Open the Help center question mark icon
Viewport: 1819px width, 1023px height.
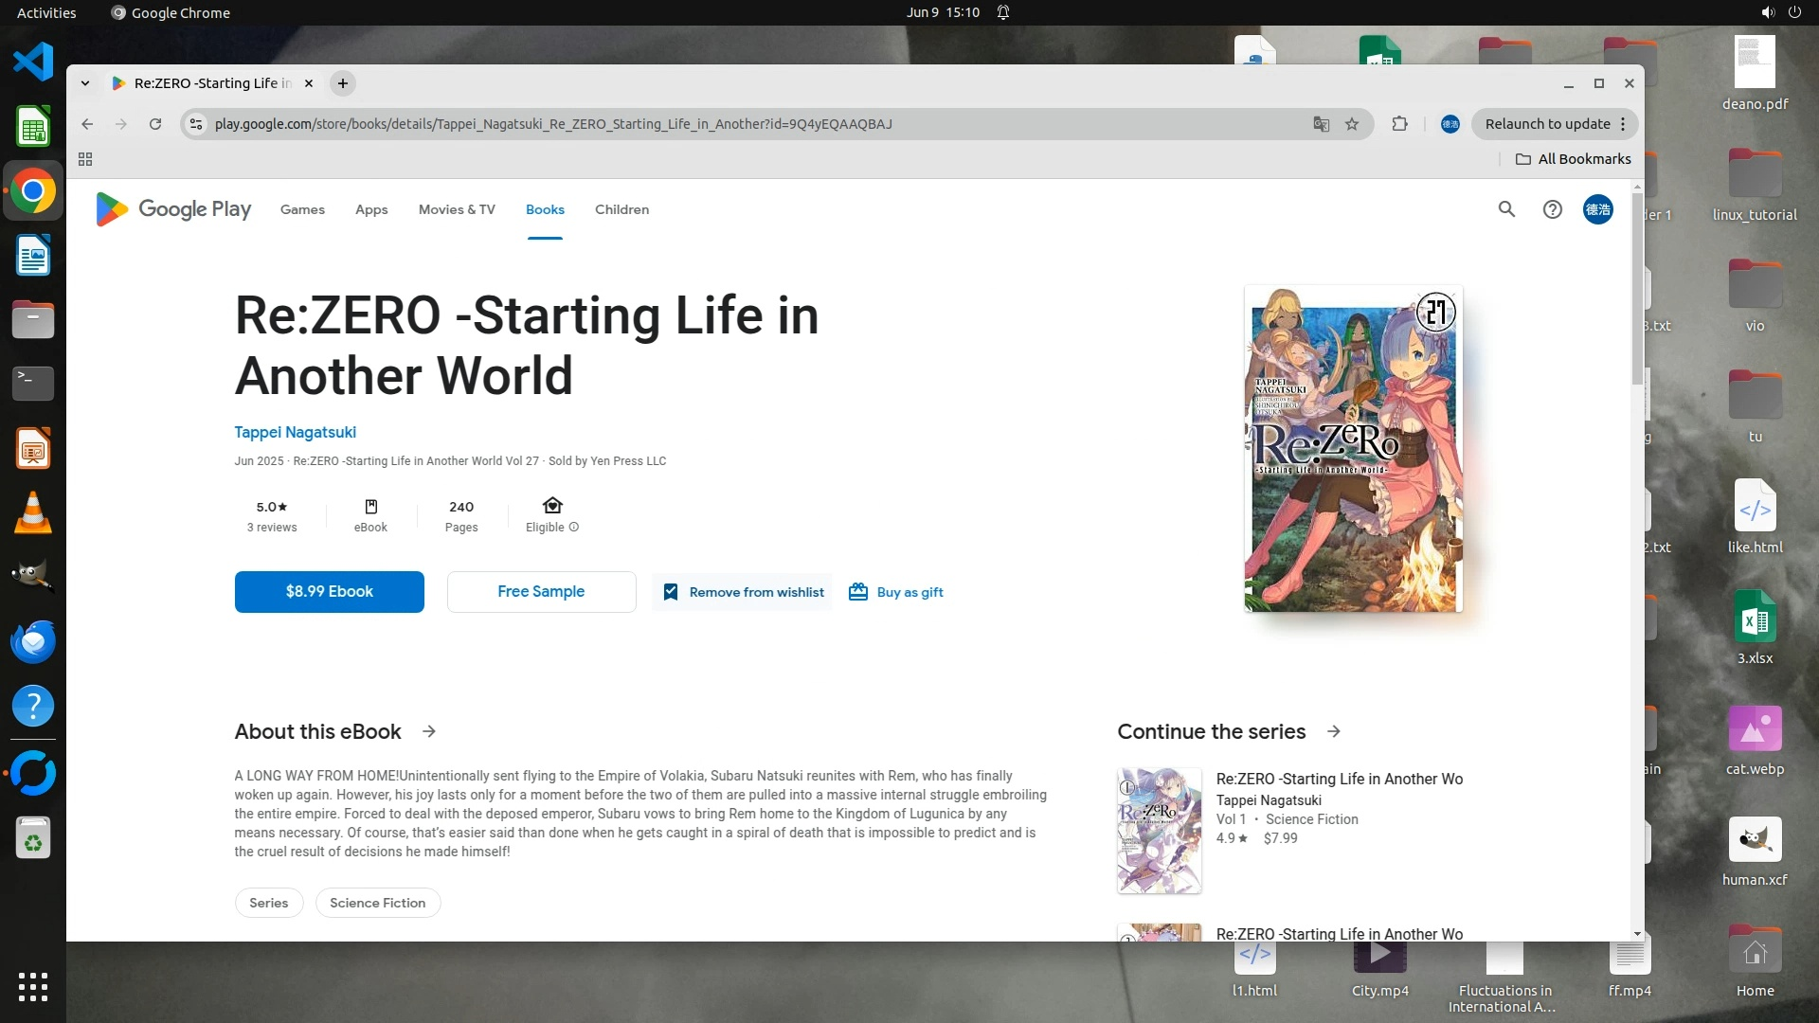click(1552, 209)
